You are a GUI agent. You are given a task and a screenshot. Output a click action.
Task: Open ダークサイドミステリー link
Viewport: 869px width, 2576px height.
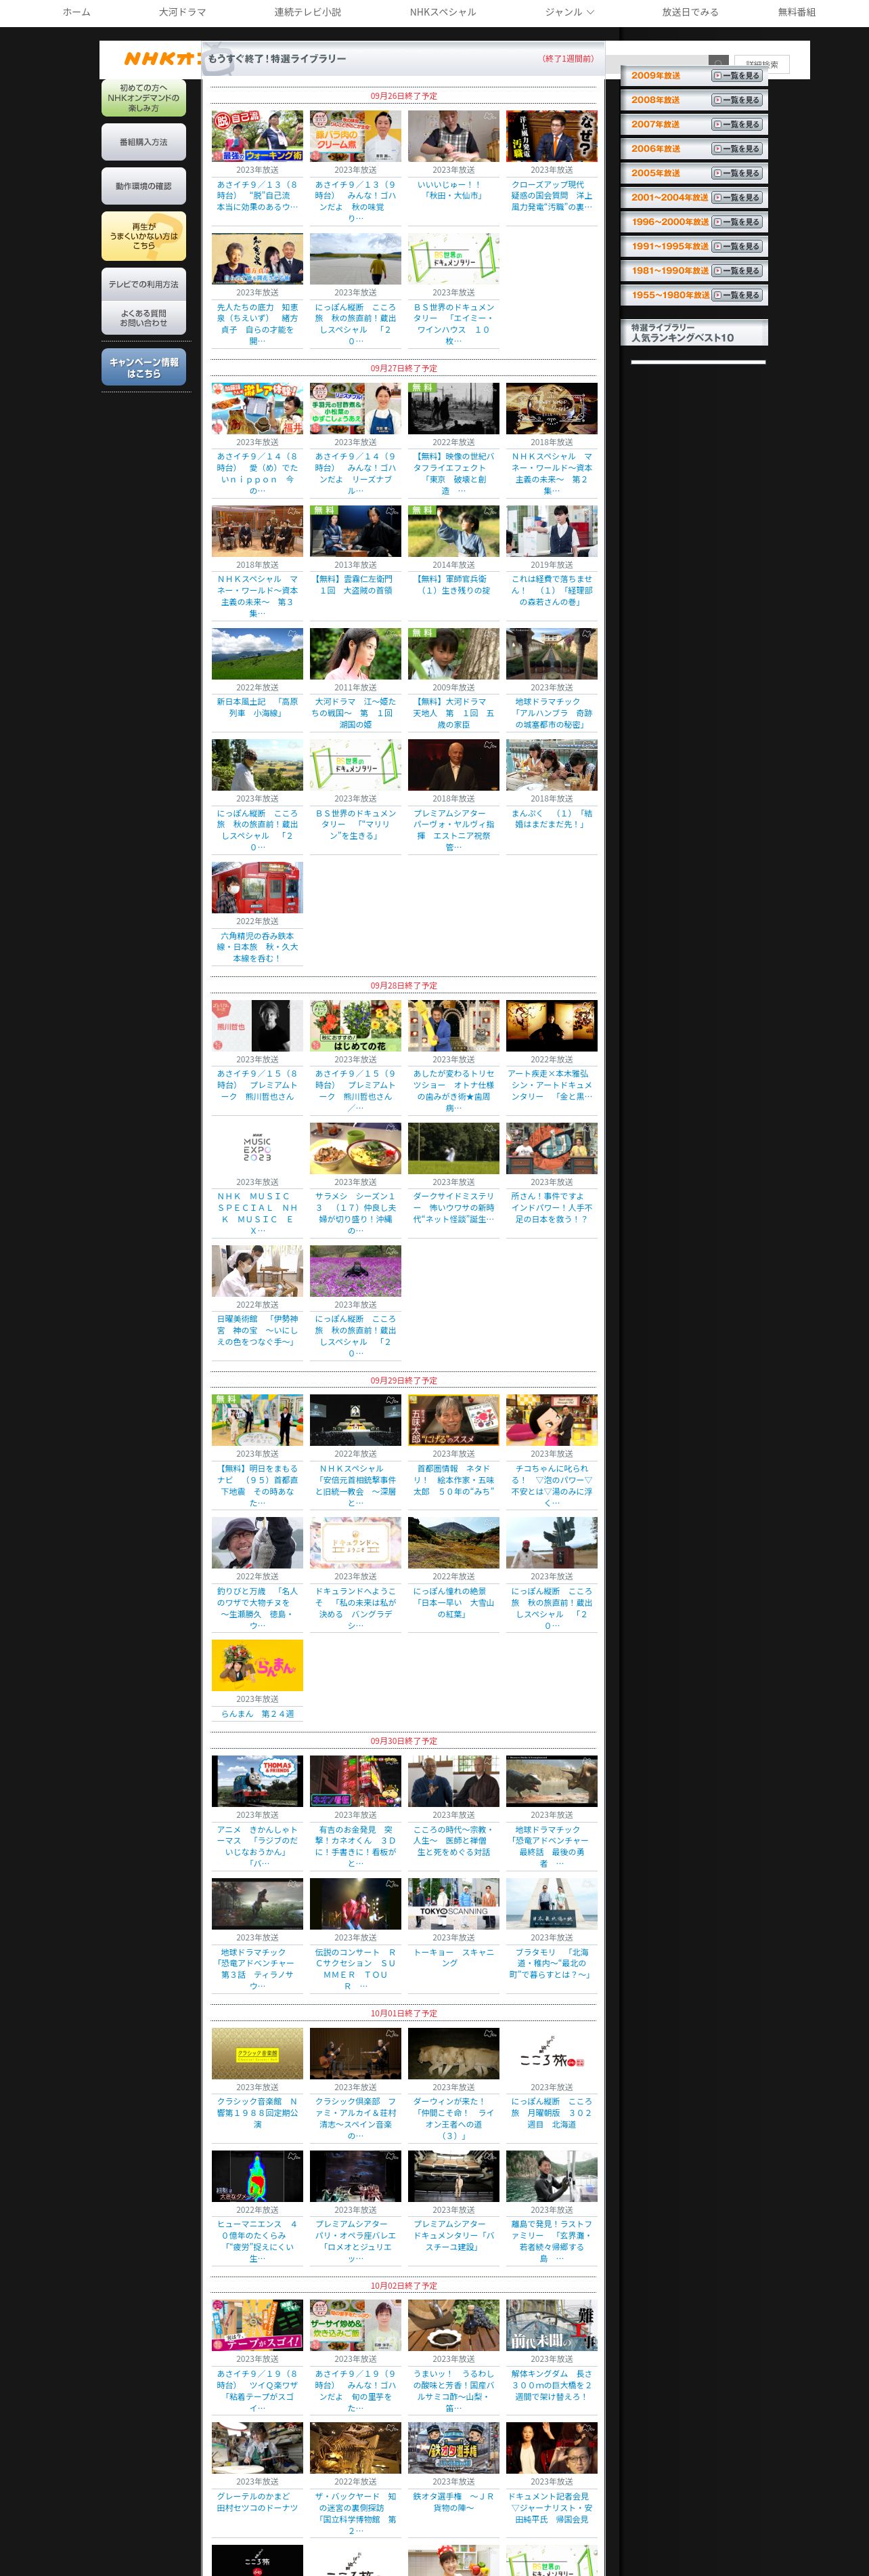(x=453, y=1208)
